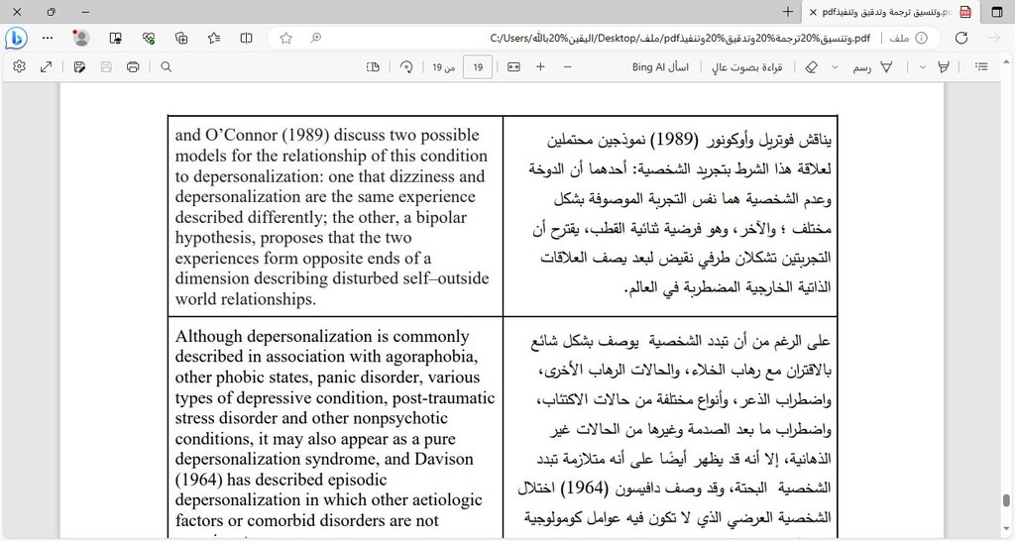Expand the Highlight options dropdown
1015x541 pixels.
pyautogui.click(x=923, y=66)
